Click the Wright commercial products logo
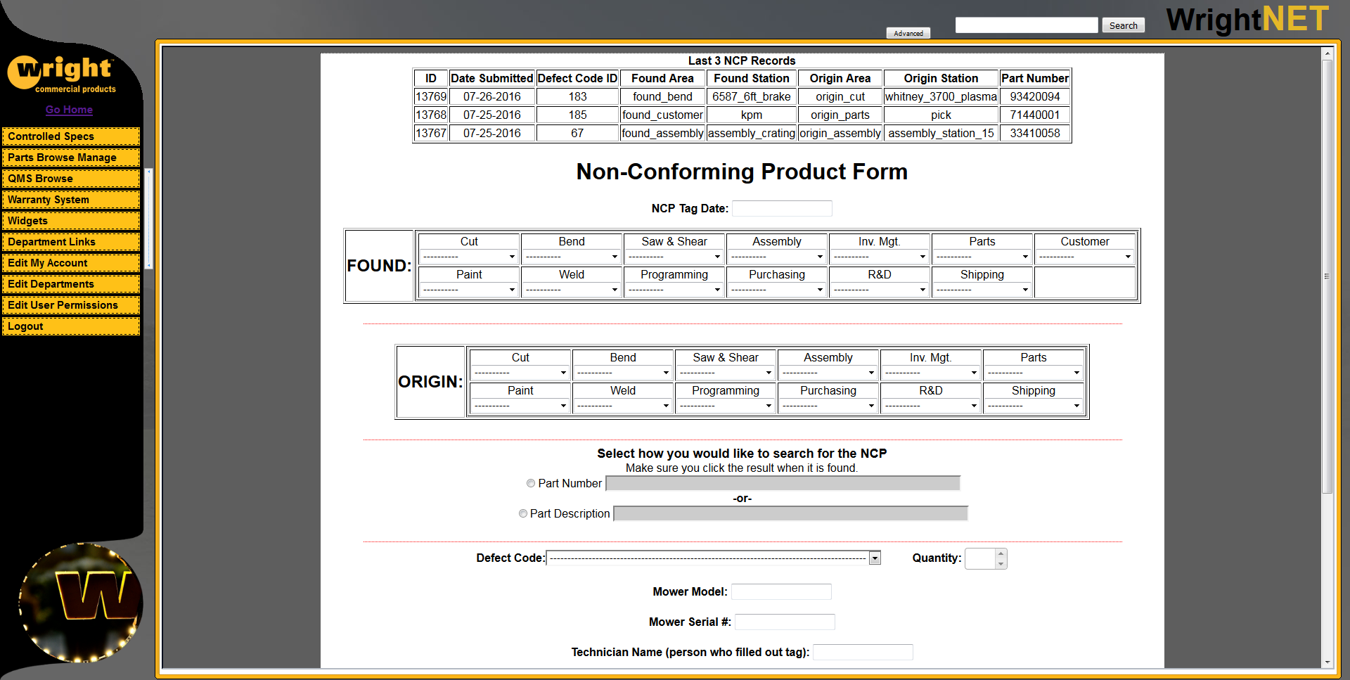This screenshot has width=1350, height=680. 62,74
